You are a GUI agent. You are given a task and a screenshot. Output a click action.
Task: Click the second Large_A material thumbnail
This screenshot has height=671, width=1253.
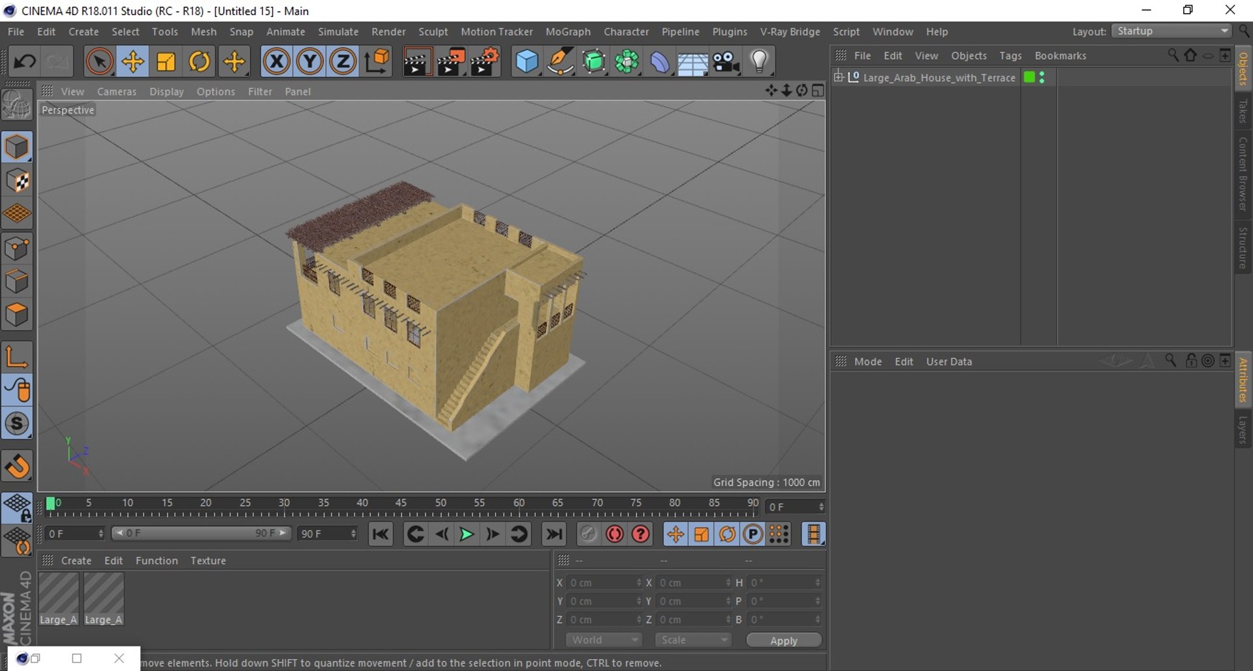click(104, 599)
